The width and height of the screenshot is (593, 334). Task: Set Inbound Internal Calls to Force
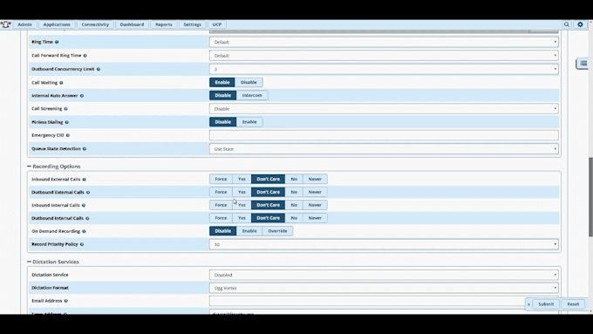[x=221, y=205]
